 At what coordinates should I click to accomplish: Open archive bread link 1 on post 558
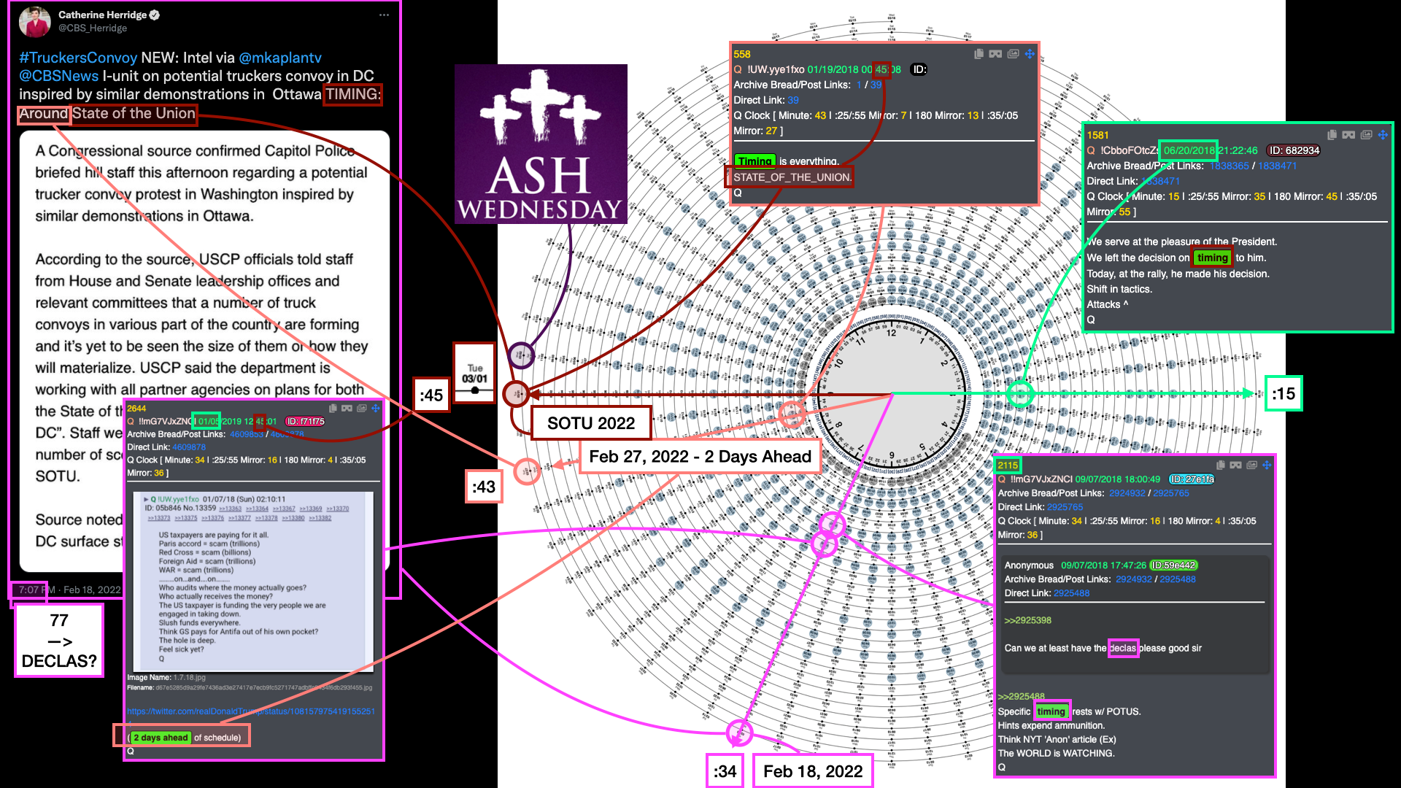pos(859,85)
